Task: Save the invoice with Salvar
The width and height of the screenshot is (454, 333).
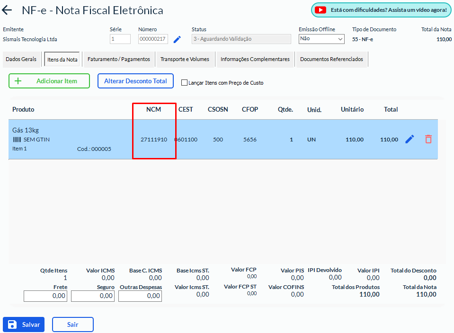Action: click(x=24, y=324)
